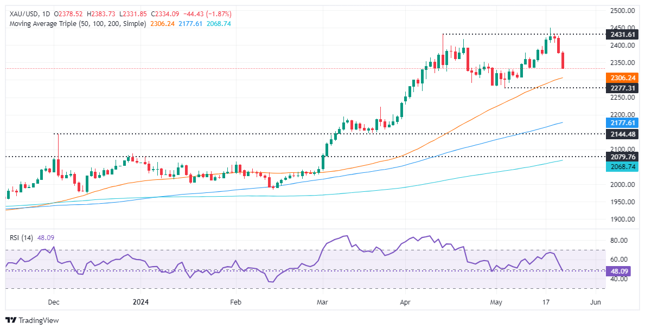Select the orange 2306.24 price axis tag
This screenshot has width=645, height=330.
click(x=620, y=77)
